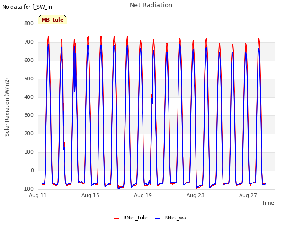The image size is (303, 227).
Task: Click the 200 y-axis tick label
Action: pyautogui.click(x=29, y=133)
